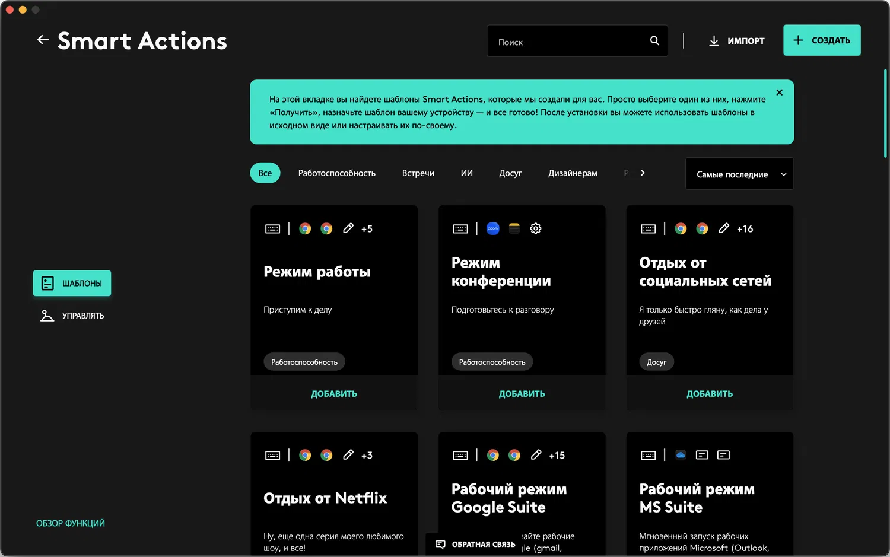Click the Создать button
Viewport: 890px width, 557px height.
[x=822, y=40]
